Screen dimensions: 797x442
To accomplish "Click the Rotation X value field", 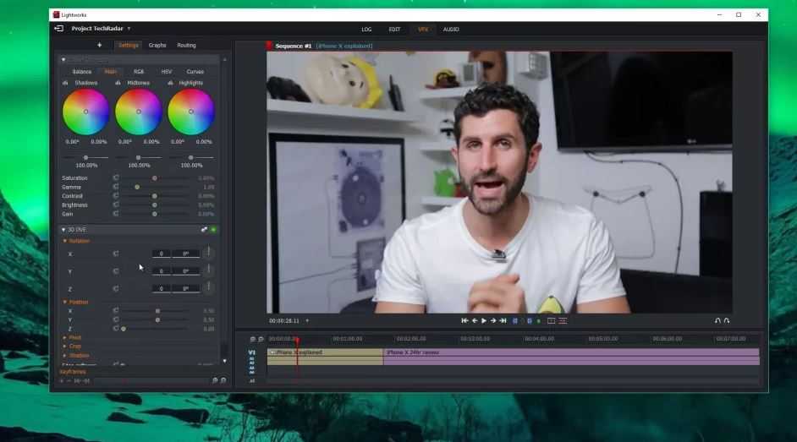I will pyautogui.click(x=161, y=254).
